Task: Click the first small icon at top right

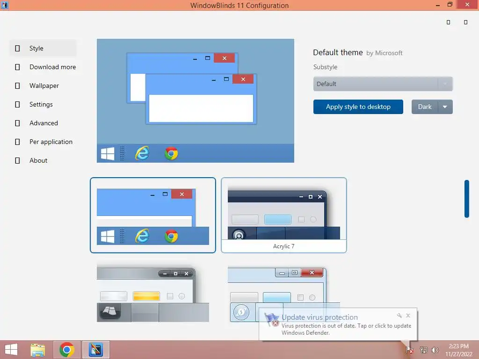Action: [x=448, y=22]
